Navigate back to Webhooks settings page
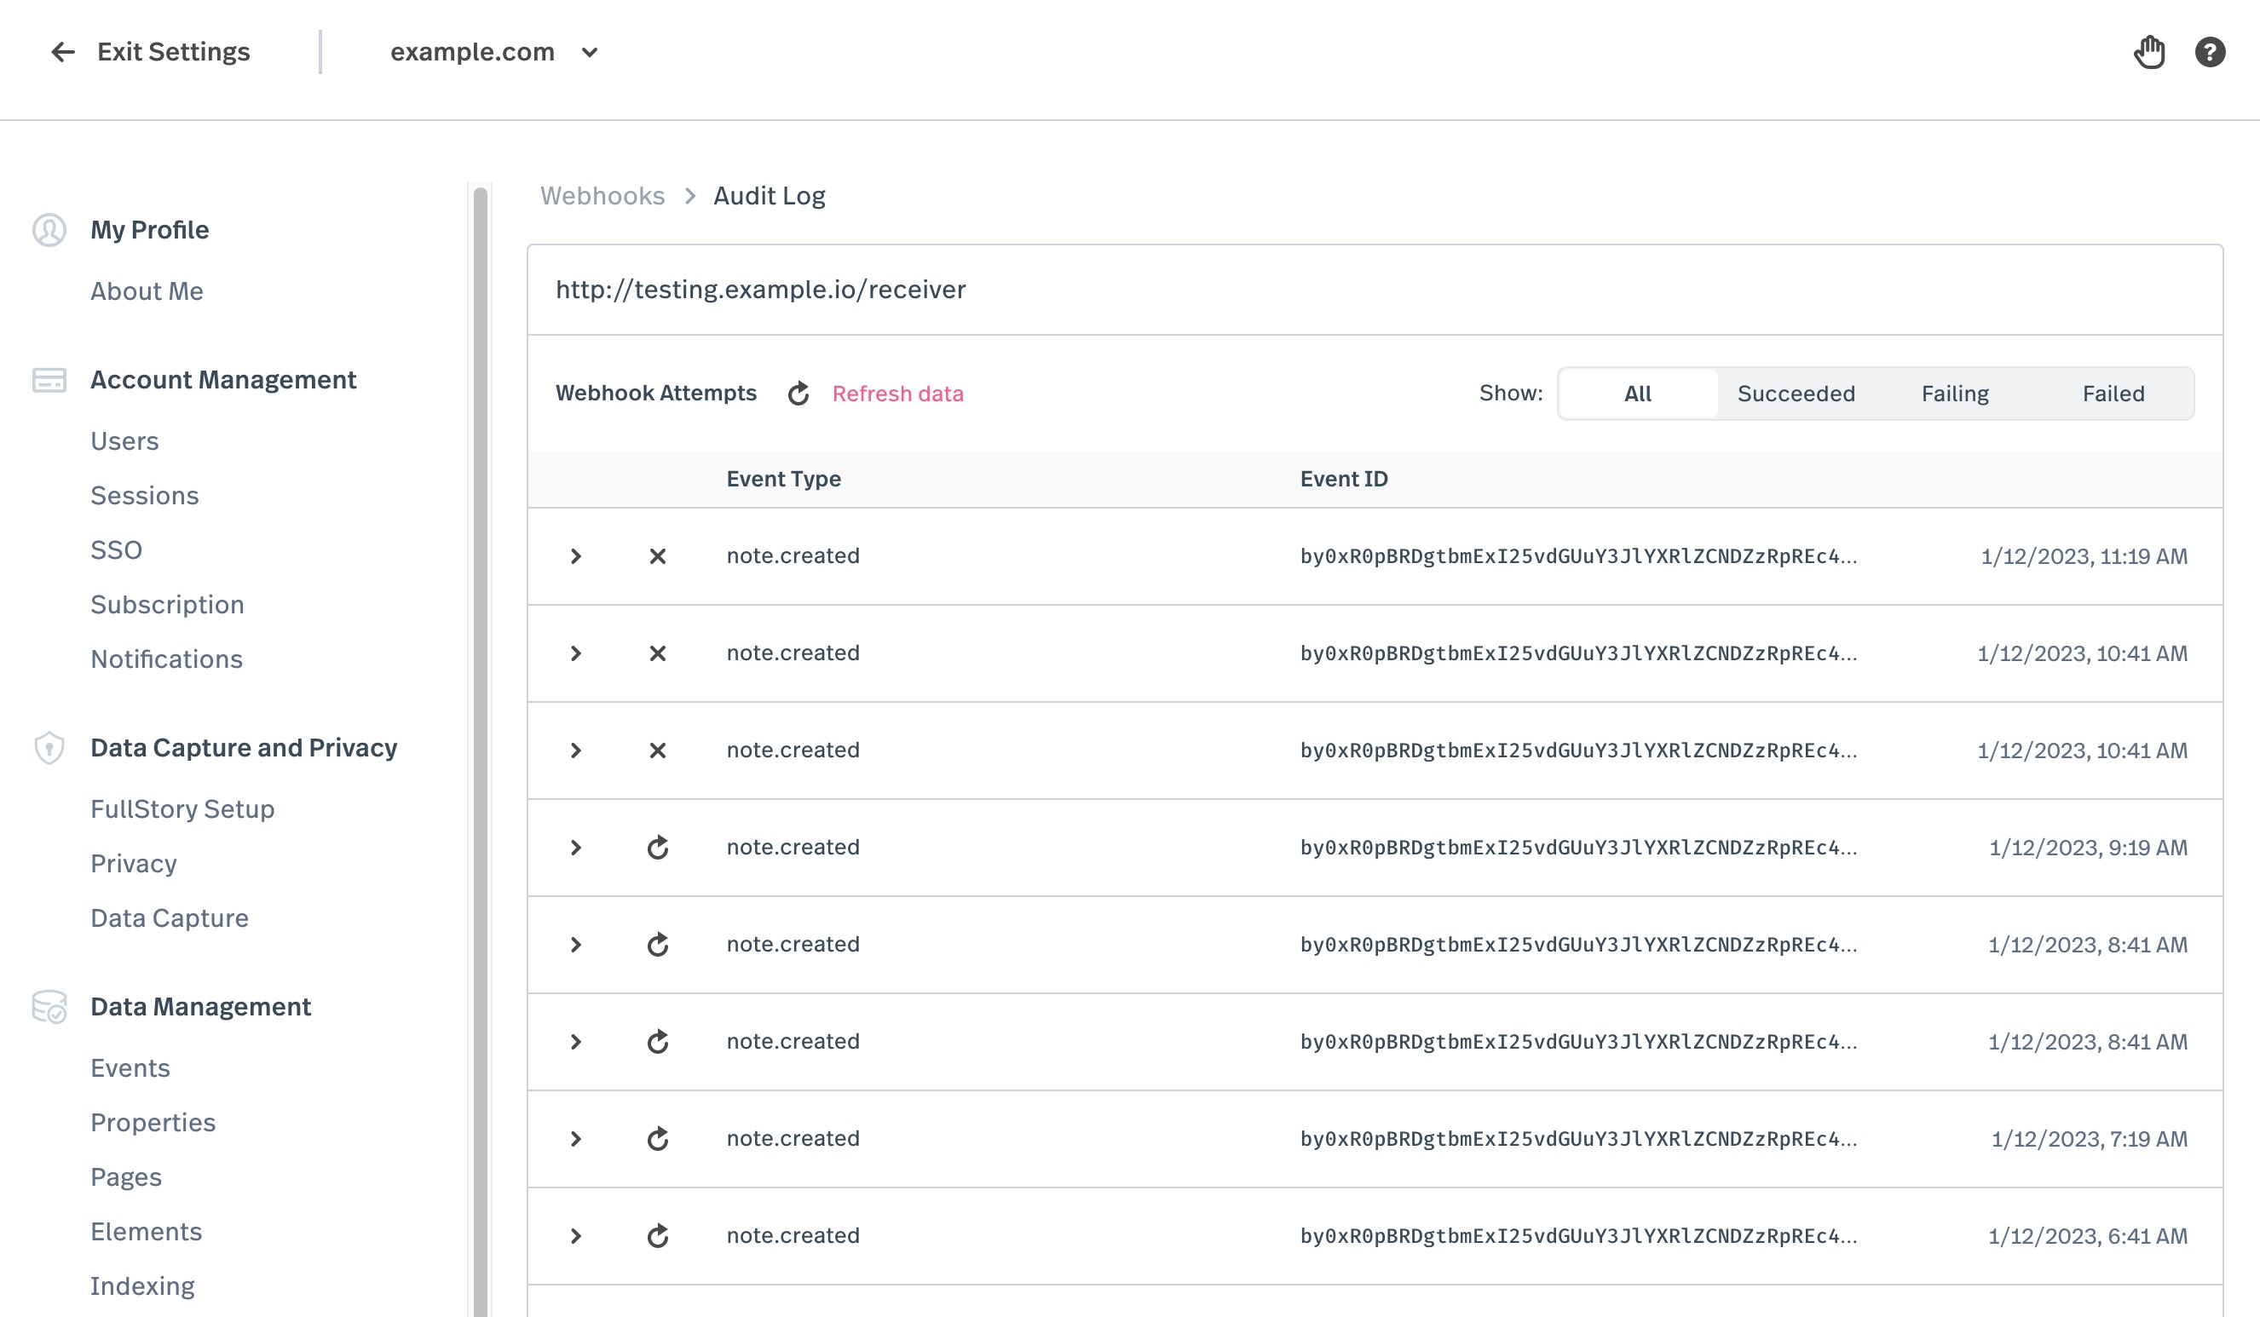Image resolution: width=2260 pixels, height=1317 pixels. click(x=604, y=196)
